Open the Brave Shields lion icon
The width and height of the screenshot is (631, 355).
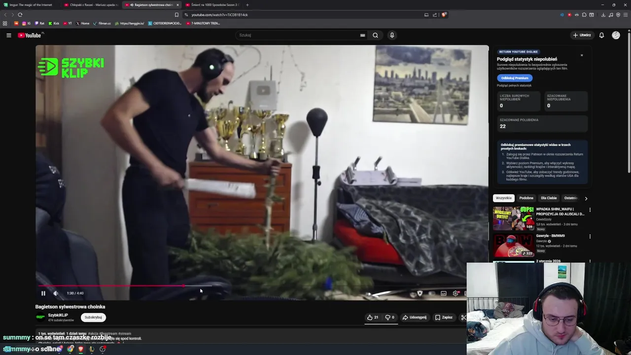444,15
